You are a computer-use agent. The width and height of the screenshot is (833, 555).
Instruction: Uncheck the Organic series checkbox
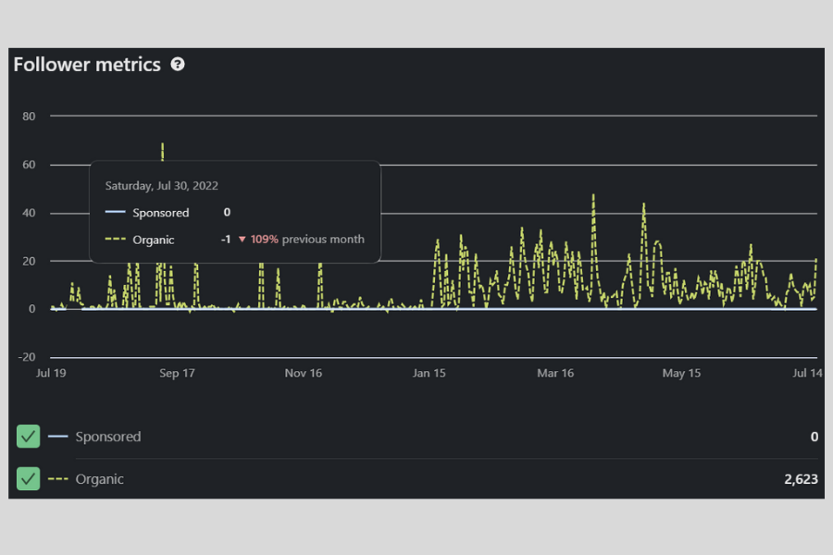point(29,479)
